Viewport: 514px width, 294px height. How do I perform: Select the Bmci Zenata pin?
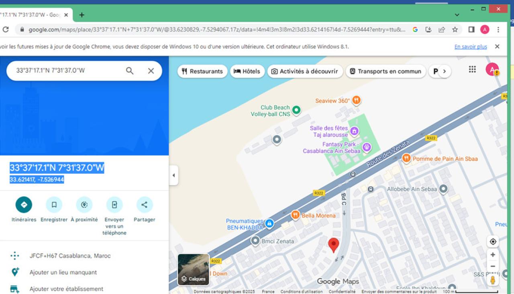[x=255, y=241]
